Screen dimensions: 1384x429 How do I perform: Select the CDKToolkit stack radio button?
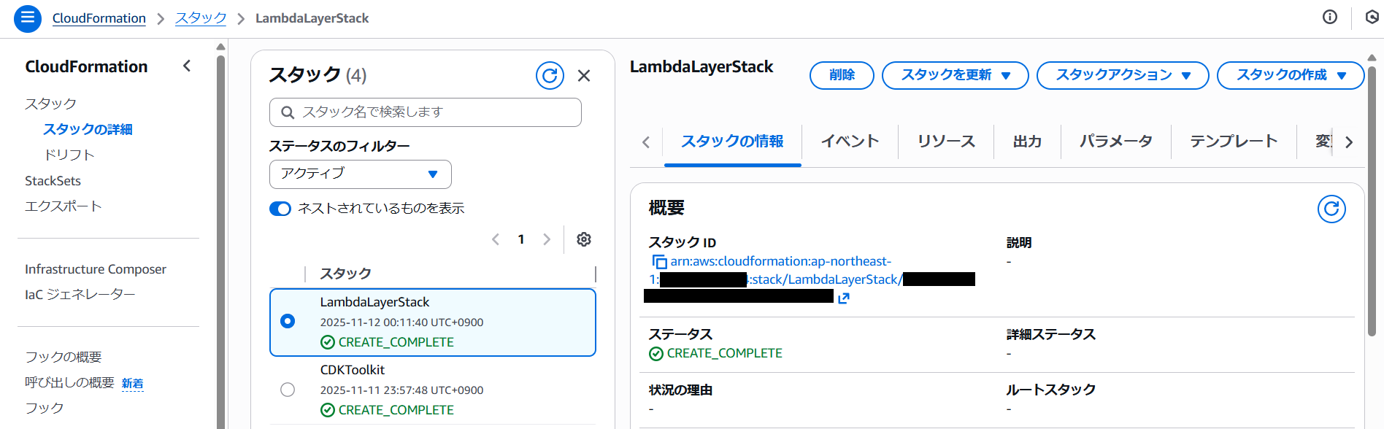point(288,389)
